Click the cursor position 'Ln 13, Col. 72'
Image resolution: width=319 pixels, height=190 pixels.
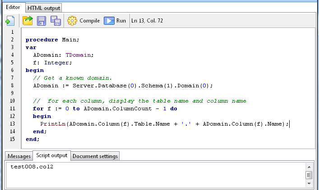click(147, 21)
